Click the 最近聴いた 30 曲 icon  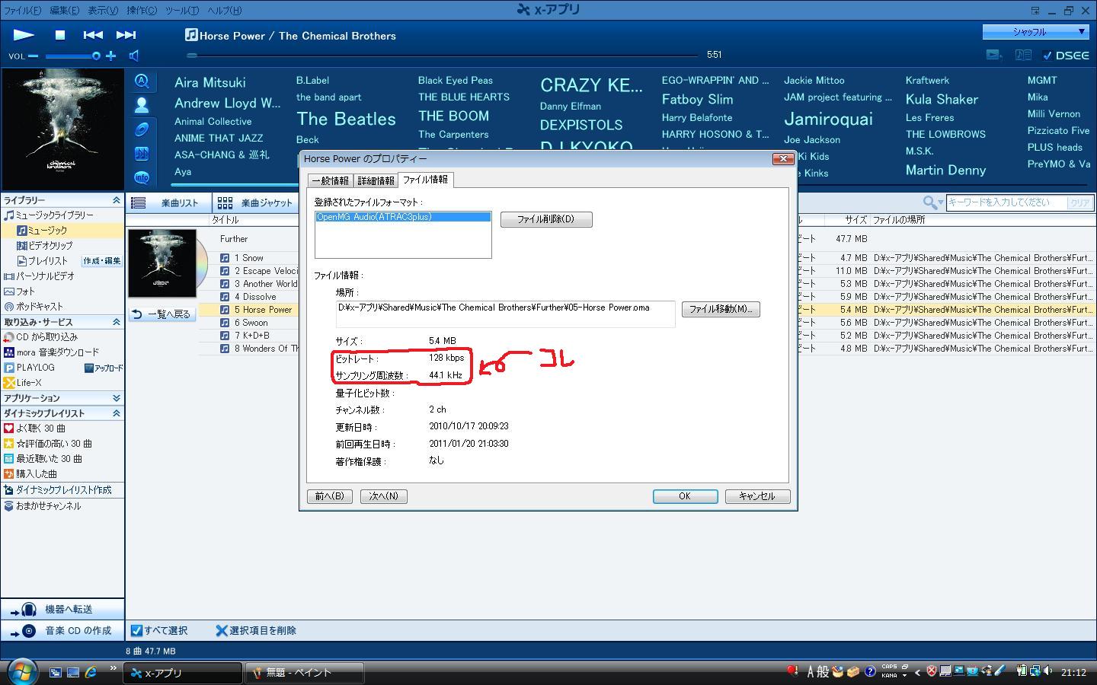(9, 459)
